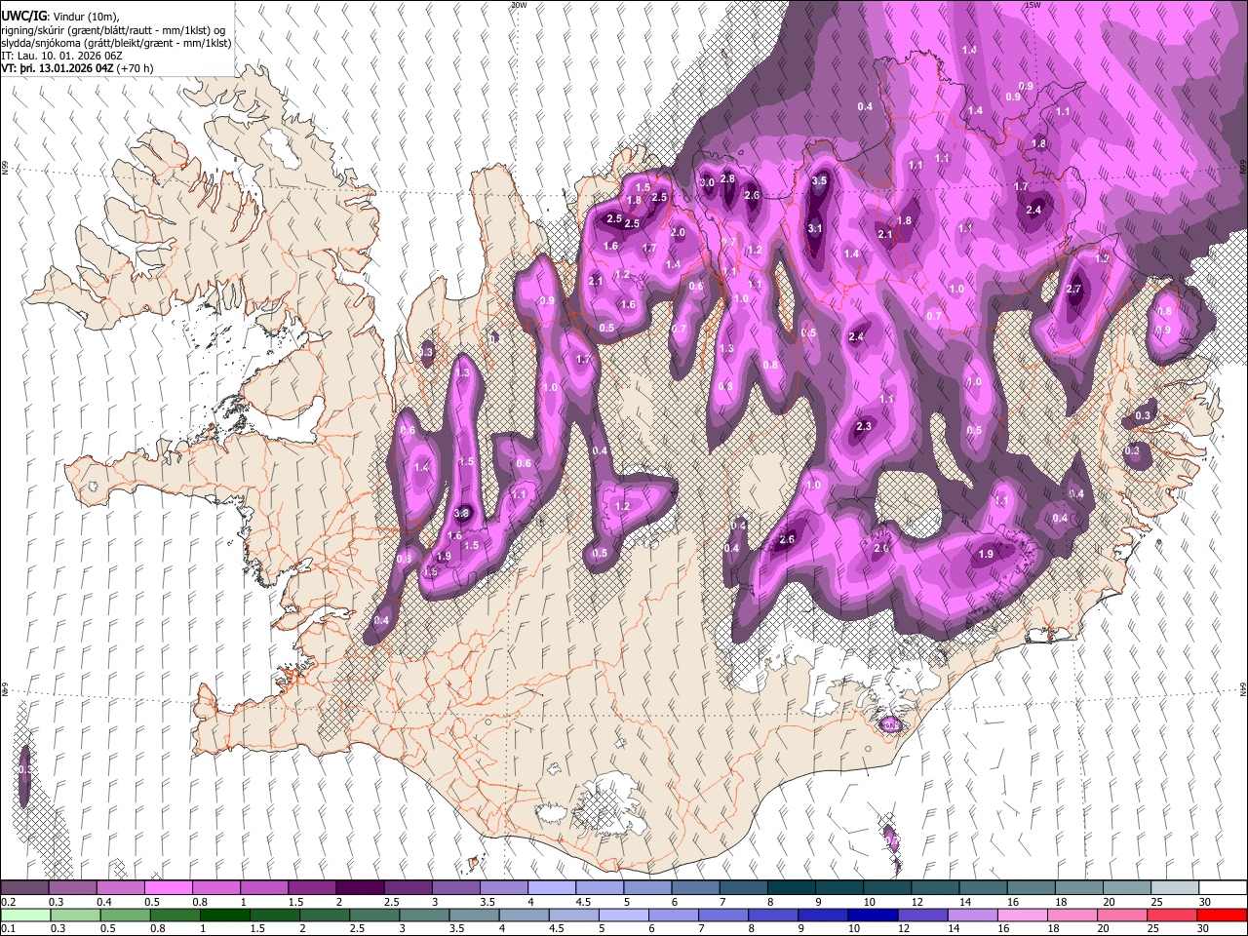Click the '15W' longitude label at the top edge
1248x936 pixels.
click(1033, 5)
